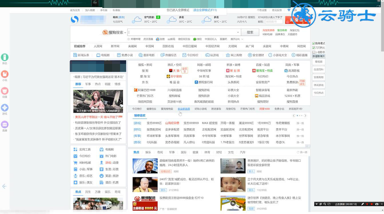Open 电视剧 in category bar
The image size is (384, 214).
pos(103,55)
